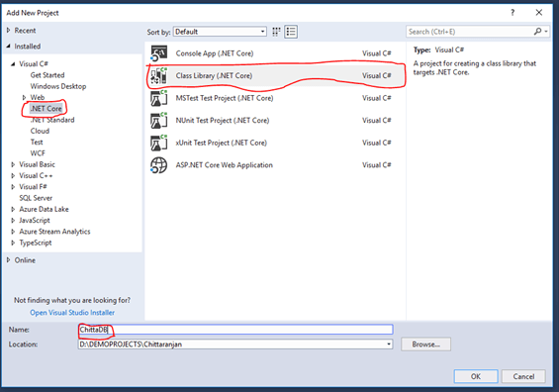Open the Location path dropdown arrow
Image resolution: width=559 pixels, height=392 pixels.
point(389,344)
